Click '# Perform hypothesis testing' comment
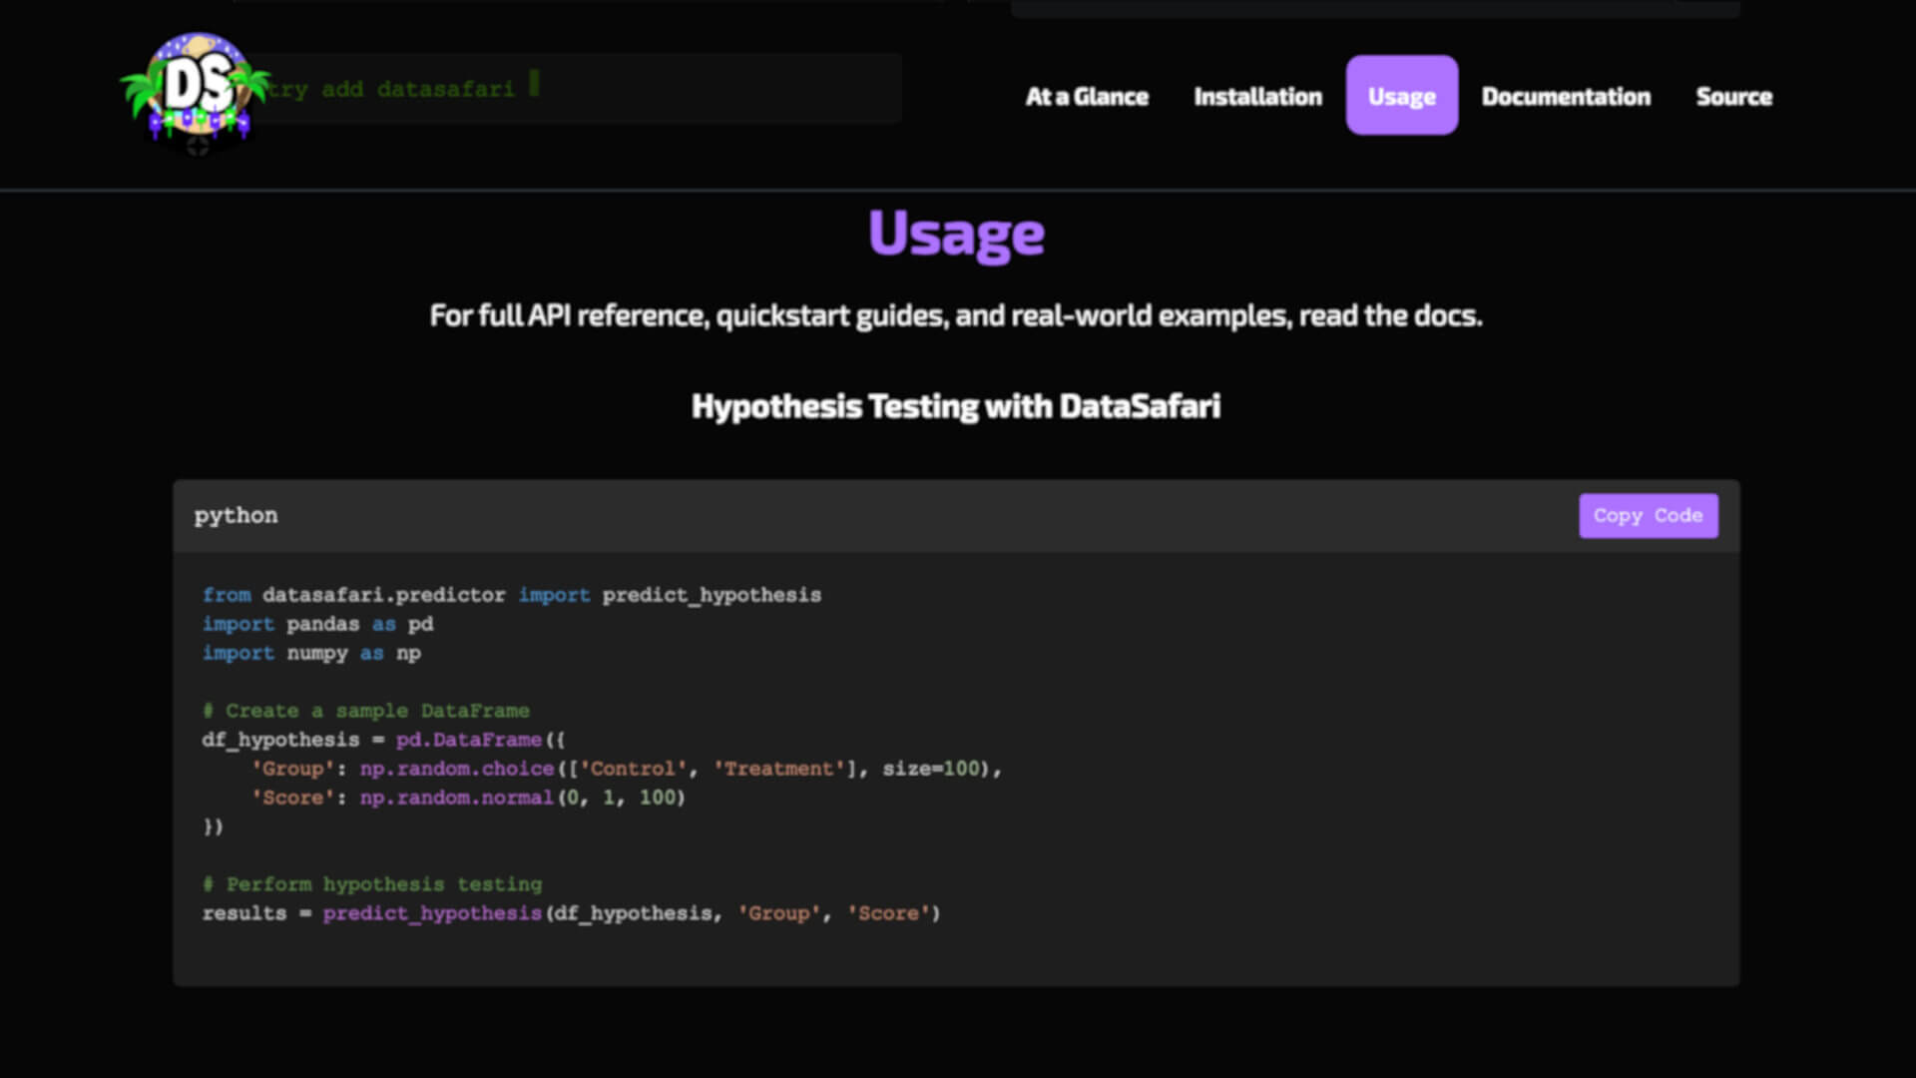Screen dimensions: 1916x1078 (372, 884)
